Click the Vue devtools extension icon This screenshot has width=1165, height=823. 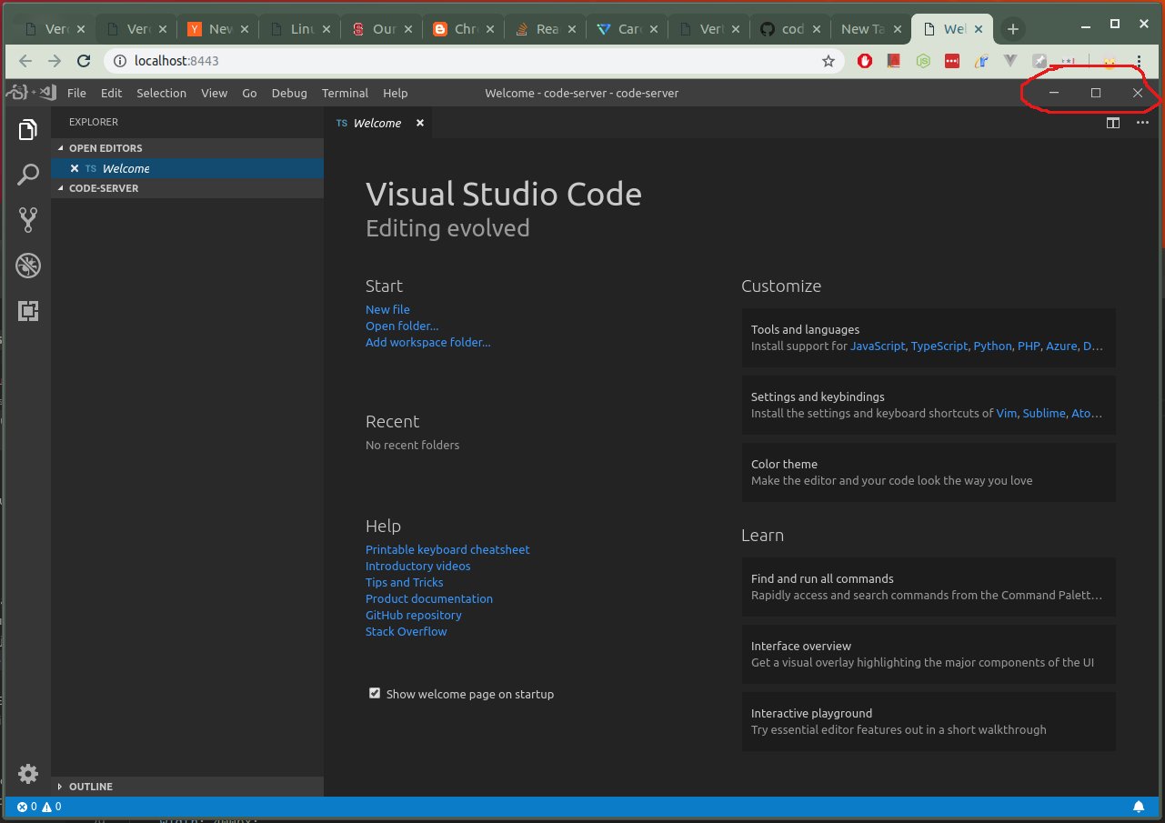[1009, 61]
